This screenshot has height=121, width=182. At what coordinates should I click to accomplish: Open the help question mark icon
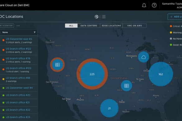154,5
